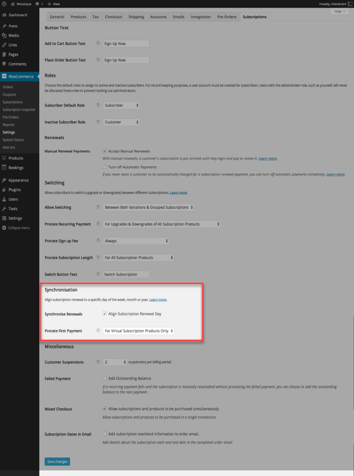This screenshot has height=476, width=354.
Task: Open the Customer Suspensions number dropdown
Action: [114, 362]
